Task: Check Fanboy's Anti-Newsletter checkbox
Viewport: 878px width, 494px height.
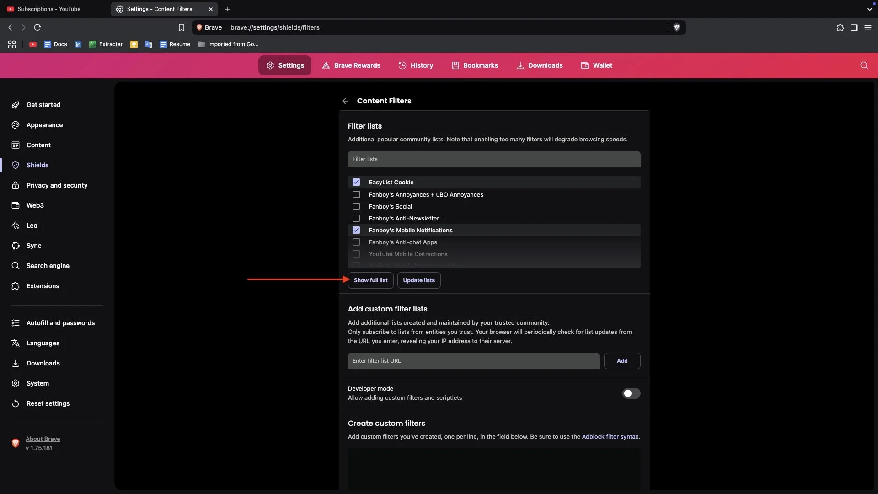Action: pyautogui.click(x=356, y=219)
